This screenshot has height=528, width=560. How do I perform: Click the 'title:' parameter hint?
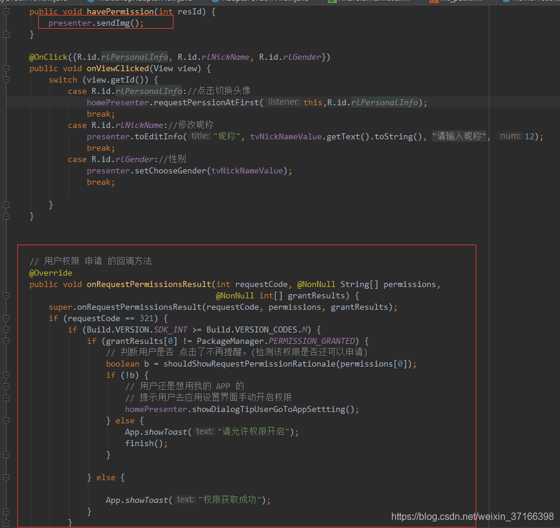click(200, 136)
